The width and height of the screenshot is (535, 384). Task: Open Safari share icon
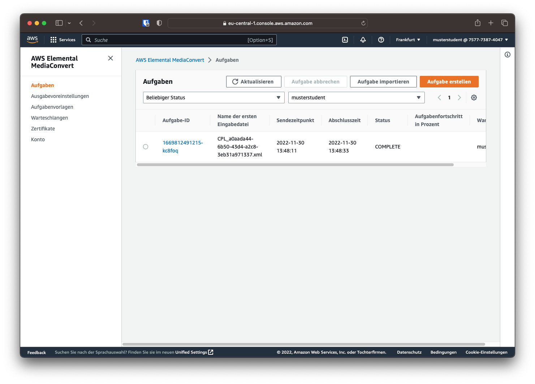click(x=478, y=23)
